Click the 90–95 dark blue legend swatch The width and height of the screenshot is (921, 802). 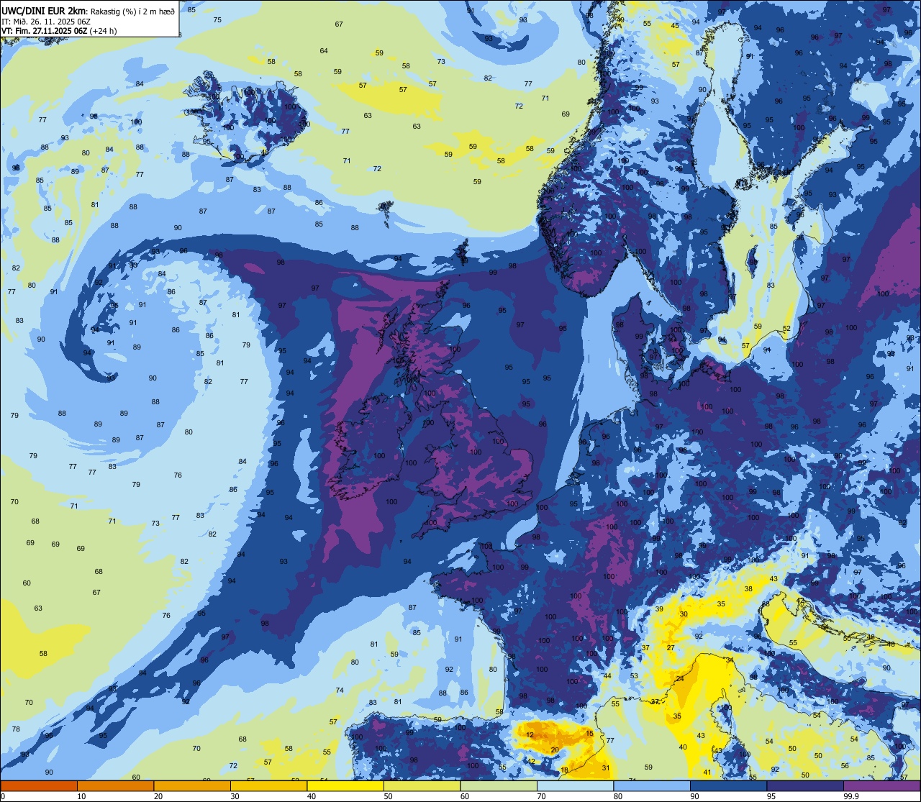pos(728,785)
